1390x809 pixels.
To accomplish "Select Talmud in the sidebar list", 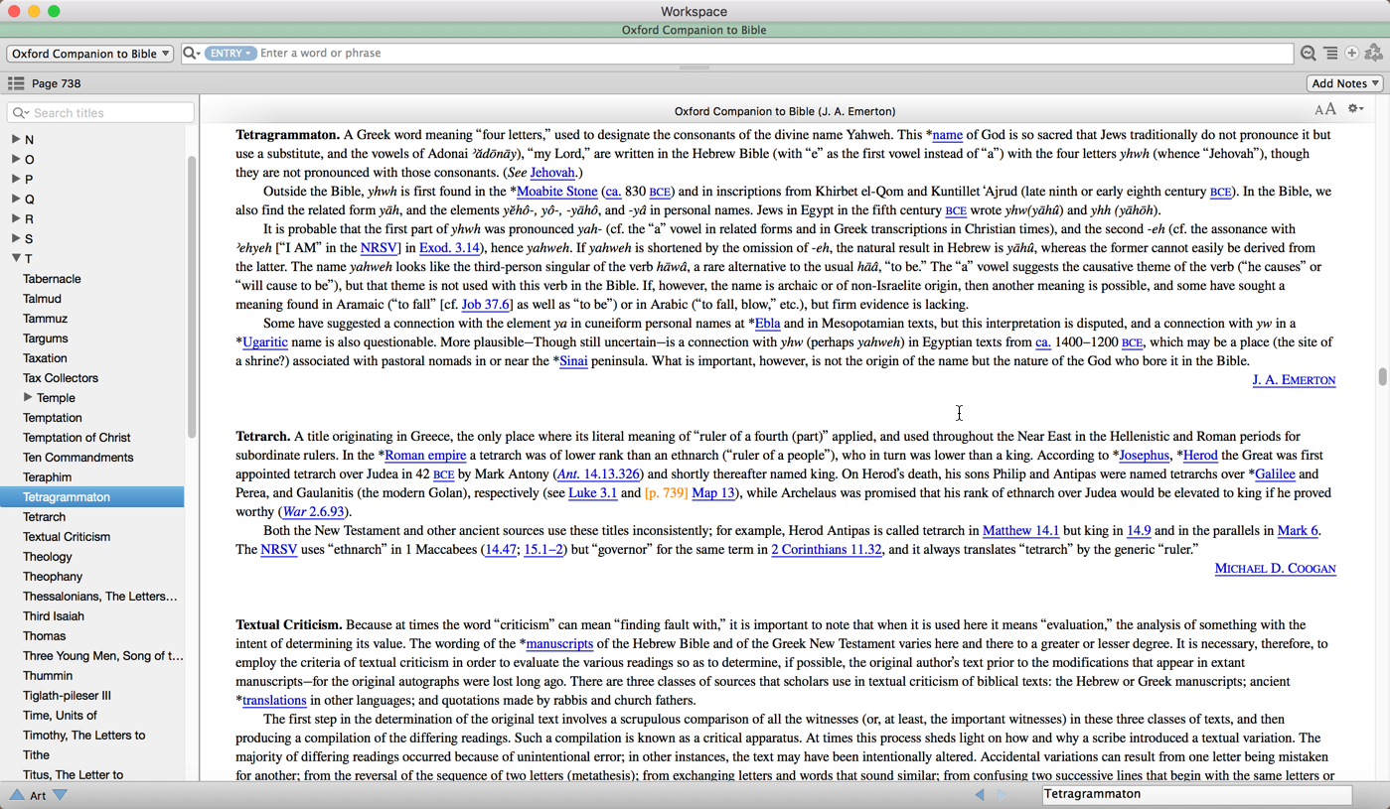I will click(x=42, y=299).
